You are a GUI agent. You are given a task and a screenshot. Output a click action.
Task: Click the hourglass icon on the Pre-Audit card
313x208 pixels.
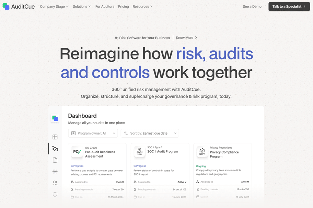click(72, 189)
